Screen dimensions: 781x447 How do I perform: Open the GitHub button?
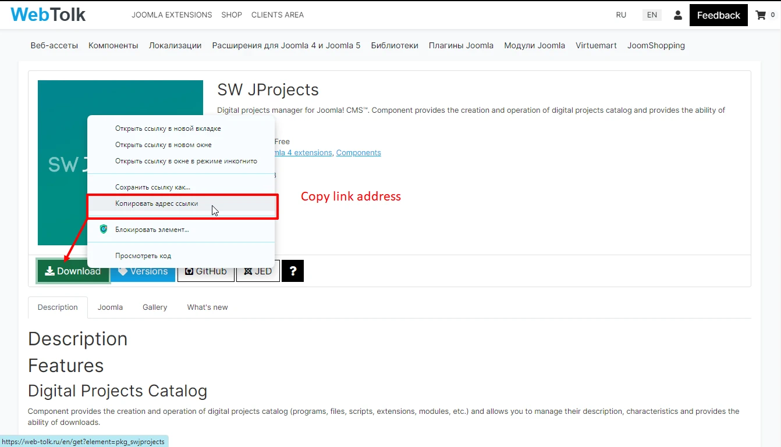pyautogui.click(x=206, y=271)
